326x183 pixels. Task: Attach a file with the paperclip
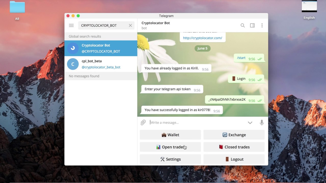[x=143, y=123]
